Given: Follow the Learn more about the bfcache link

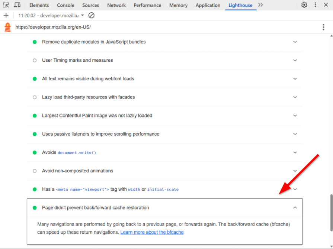Looking at the screenshot, I should tap(152, 232).
